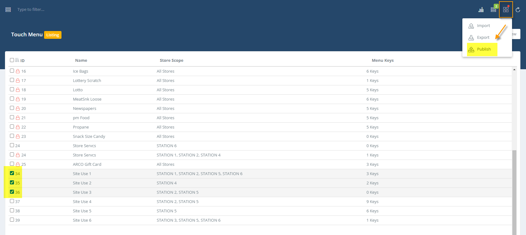Click the lock icon on row 20
526x235 pixels.
tap(18, 108)
